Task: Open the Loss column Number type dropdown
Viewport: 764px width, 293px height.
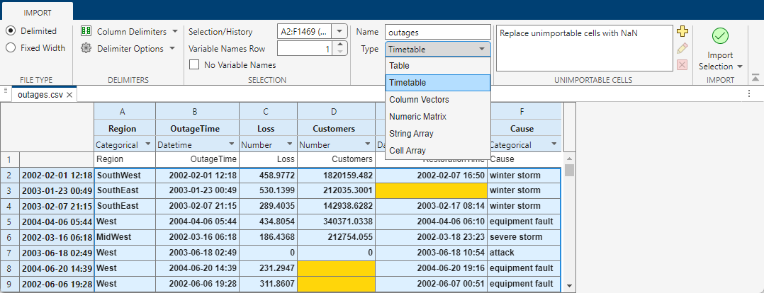Action: (288, 144)
